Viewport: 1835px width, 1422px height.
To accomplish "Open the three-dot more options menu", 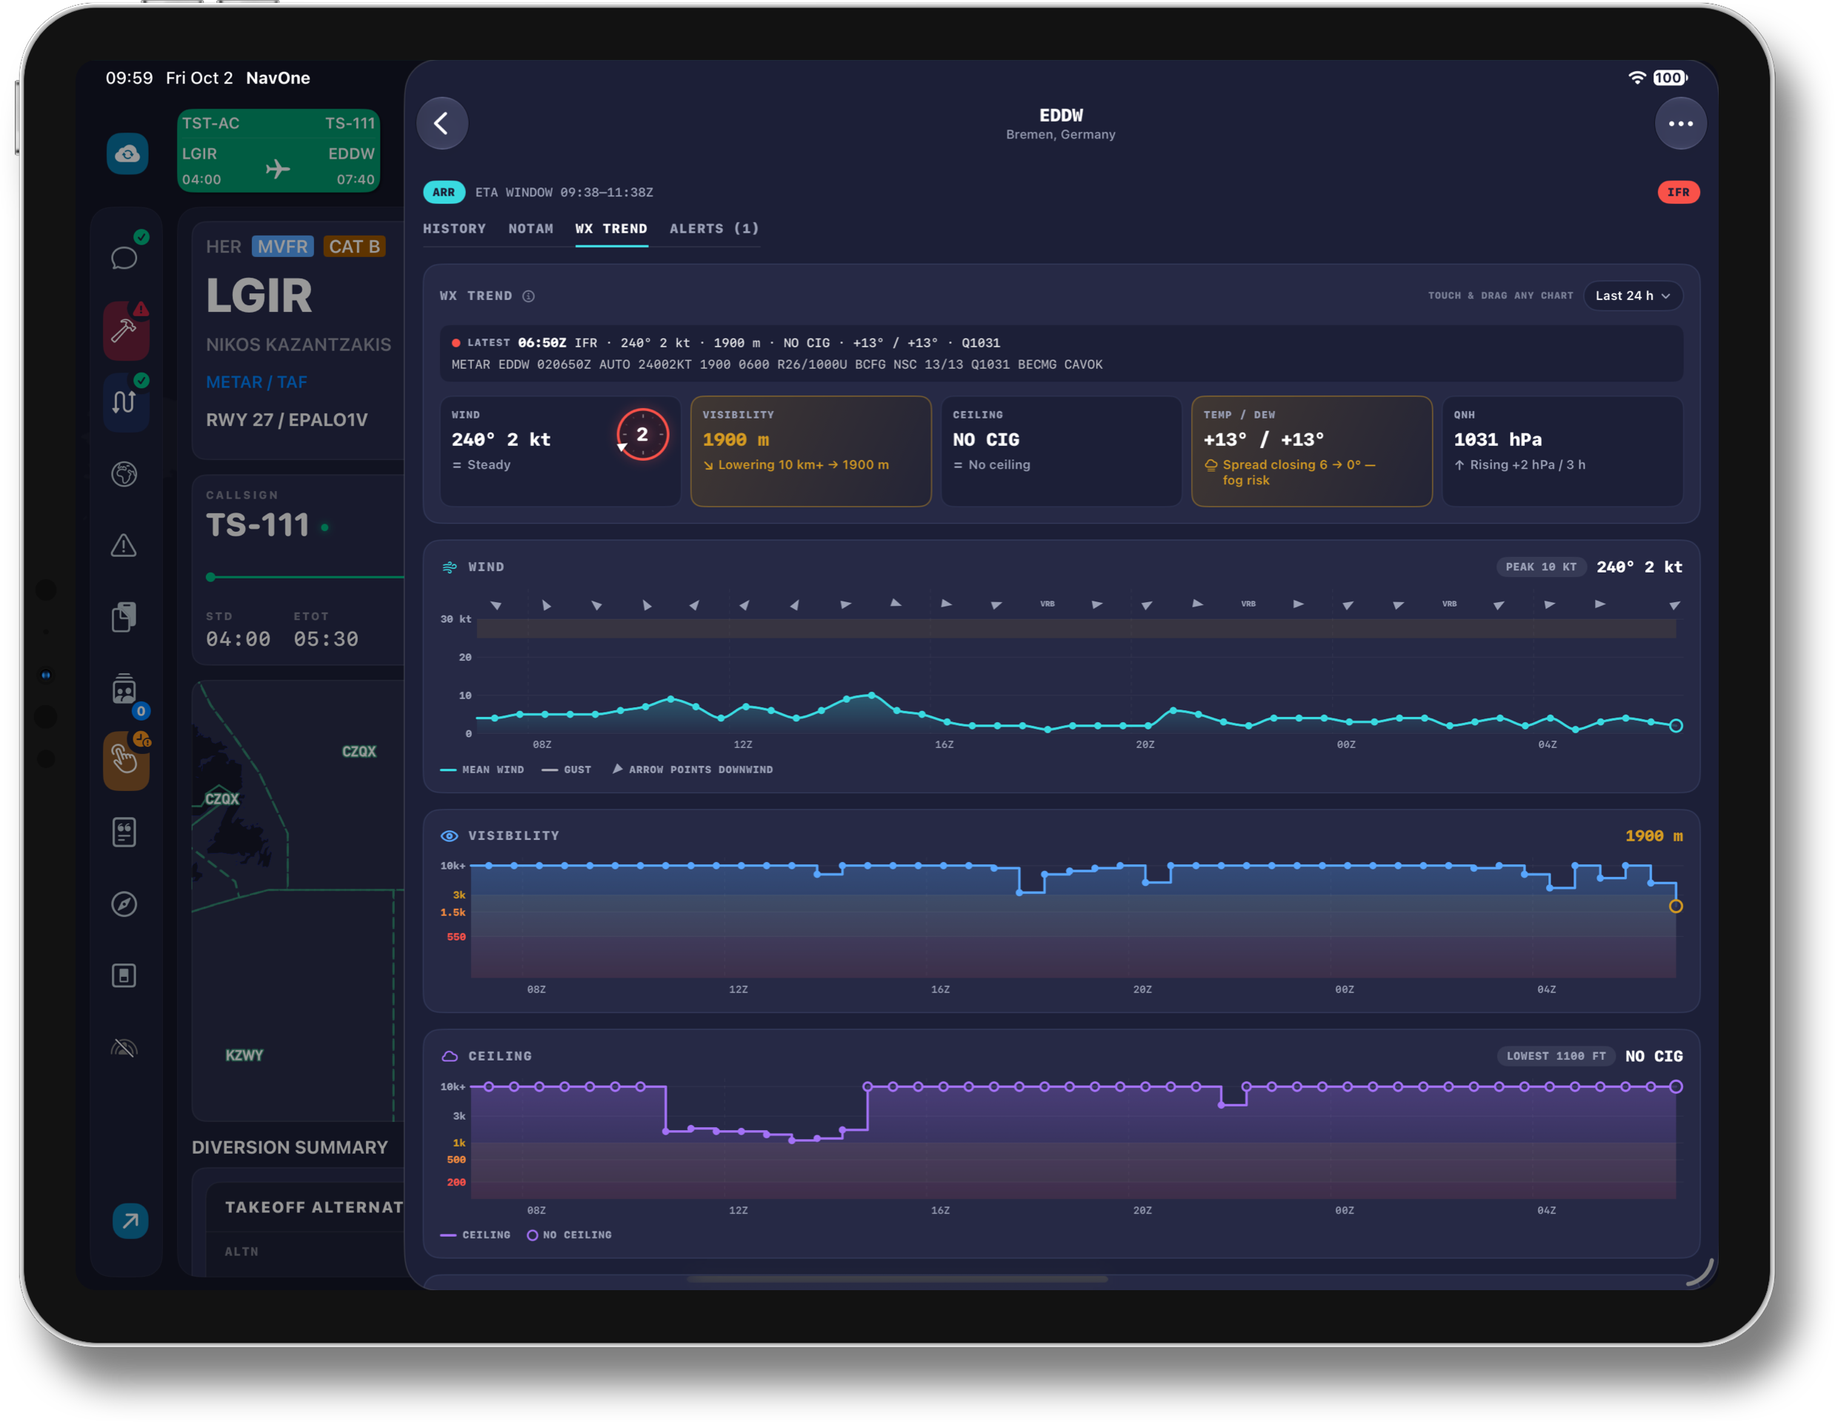I will coord(1679,124).
